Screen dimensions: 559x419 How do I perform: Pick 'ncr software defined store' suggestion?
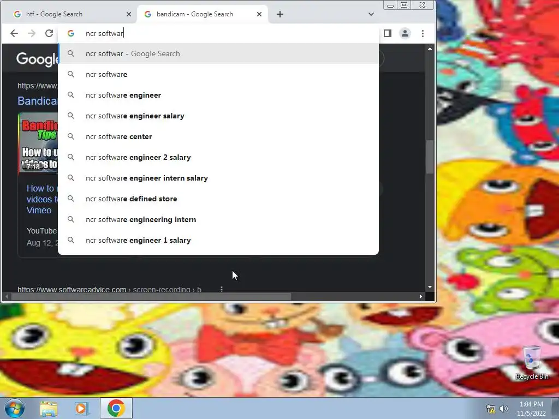pyautogui.click(x=218, y=199)
